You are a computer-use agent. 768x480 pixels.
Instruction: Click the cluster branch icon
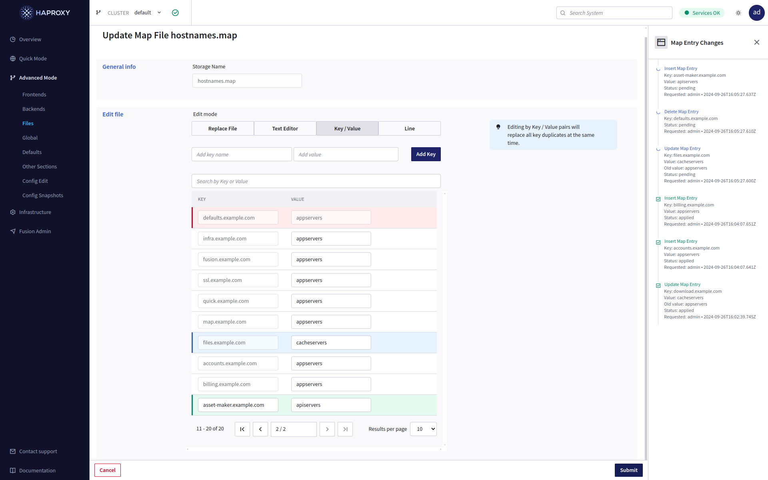pyautogui.click(x=98, y=13)
